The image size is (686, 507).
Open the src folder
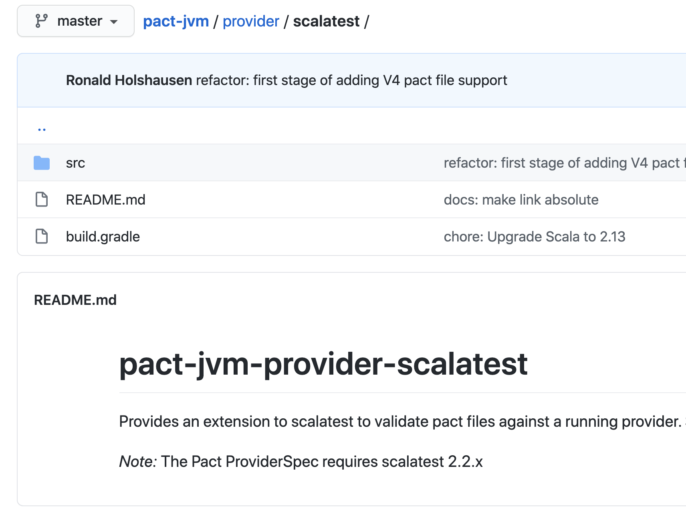point(75,163)
